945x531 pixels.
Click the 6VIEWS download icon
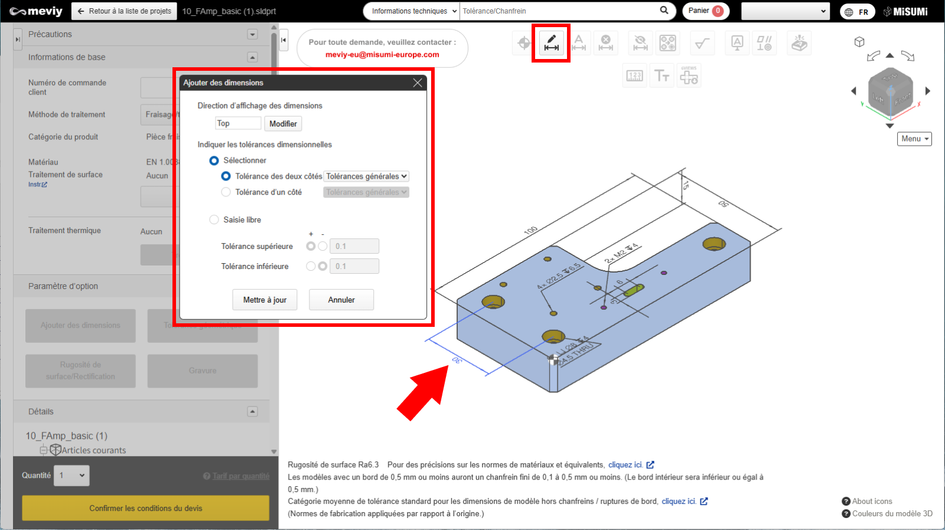tap(689, 76)
